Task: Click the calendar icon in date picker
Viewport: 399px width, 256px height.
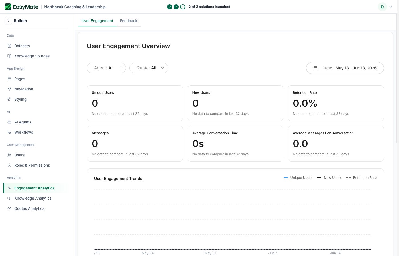Action: (x=315, y=68)
